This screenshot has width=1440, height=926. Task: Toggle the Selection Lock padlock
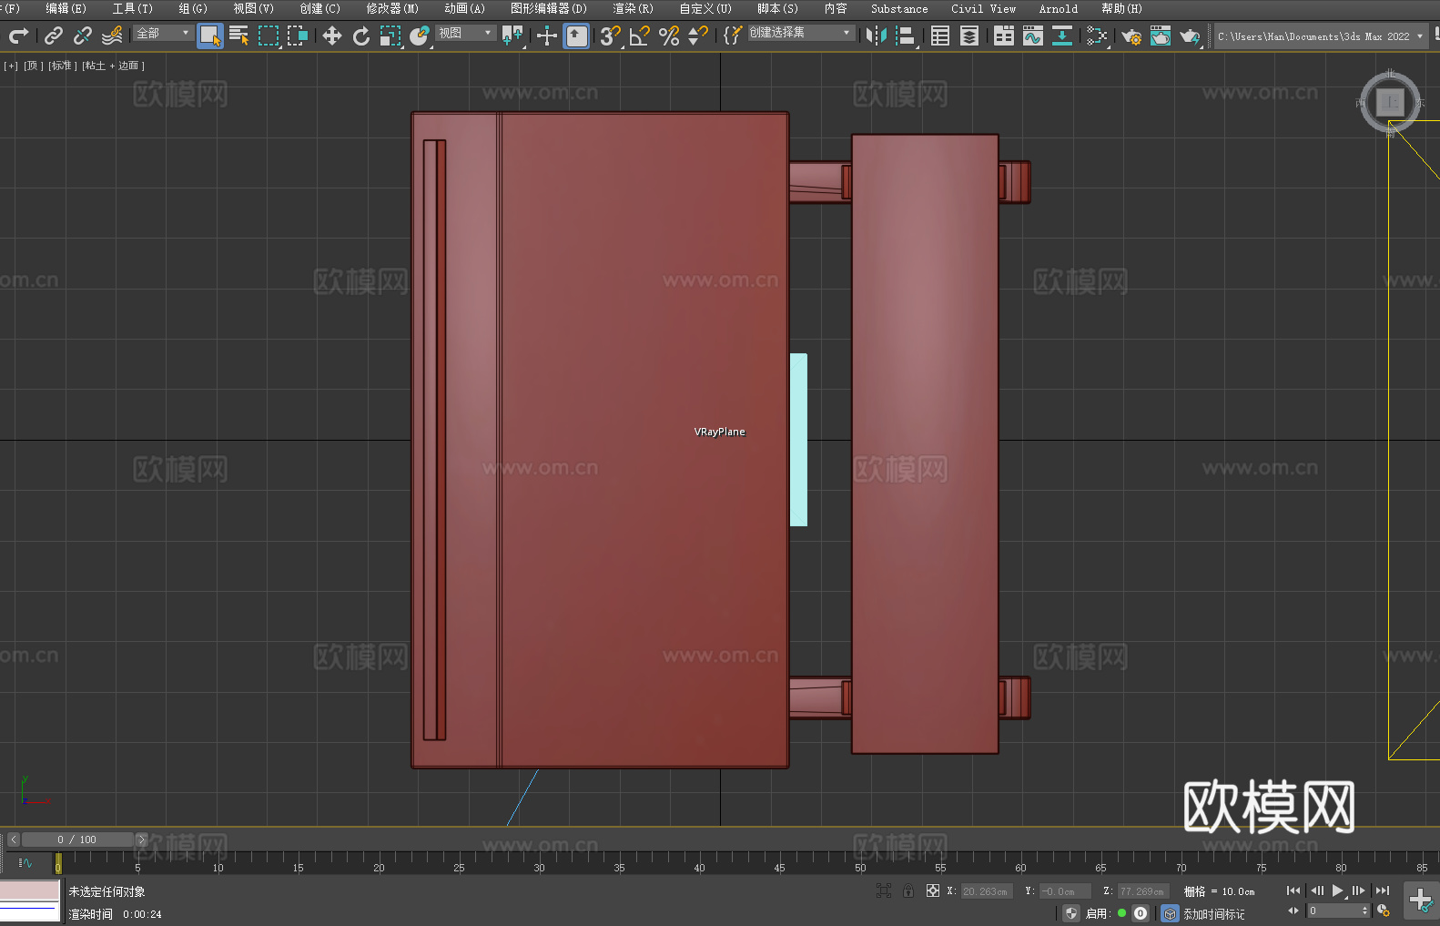point(908,890)
